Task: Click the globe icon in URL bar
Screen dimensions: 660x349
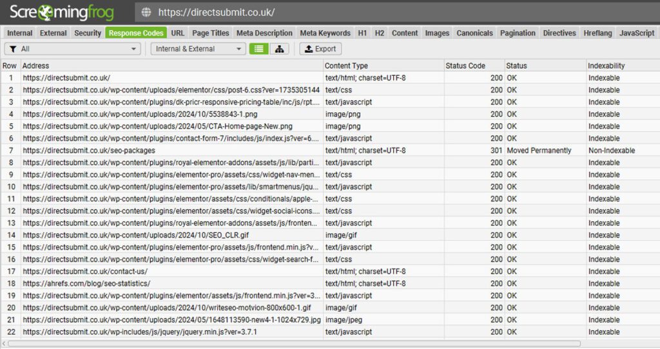Action: [x=146, y=12]
